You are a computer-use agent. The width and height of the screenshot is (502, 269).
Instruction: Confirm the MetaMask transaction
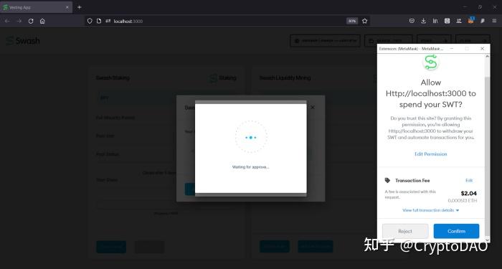(x=456, y=231)
